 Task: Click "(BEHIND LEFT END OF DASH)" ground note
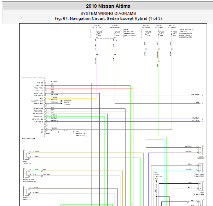click(81, 135)
